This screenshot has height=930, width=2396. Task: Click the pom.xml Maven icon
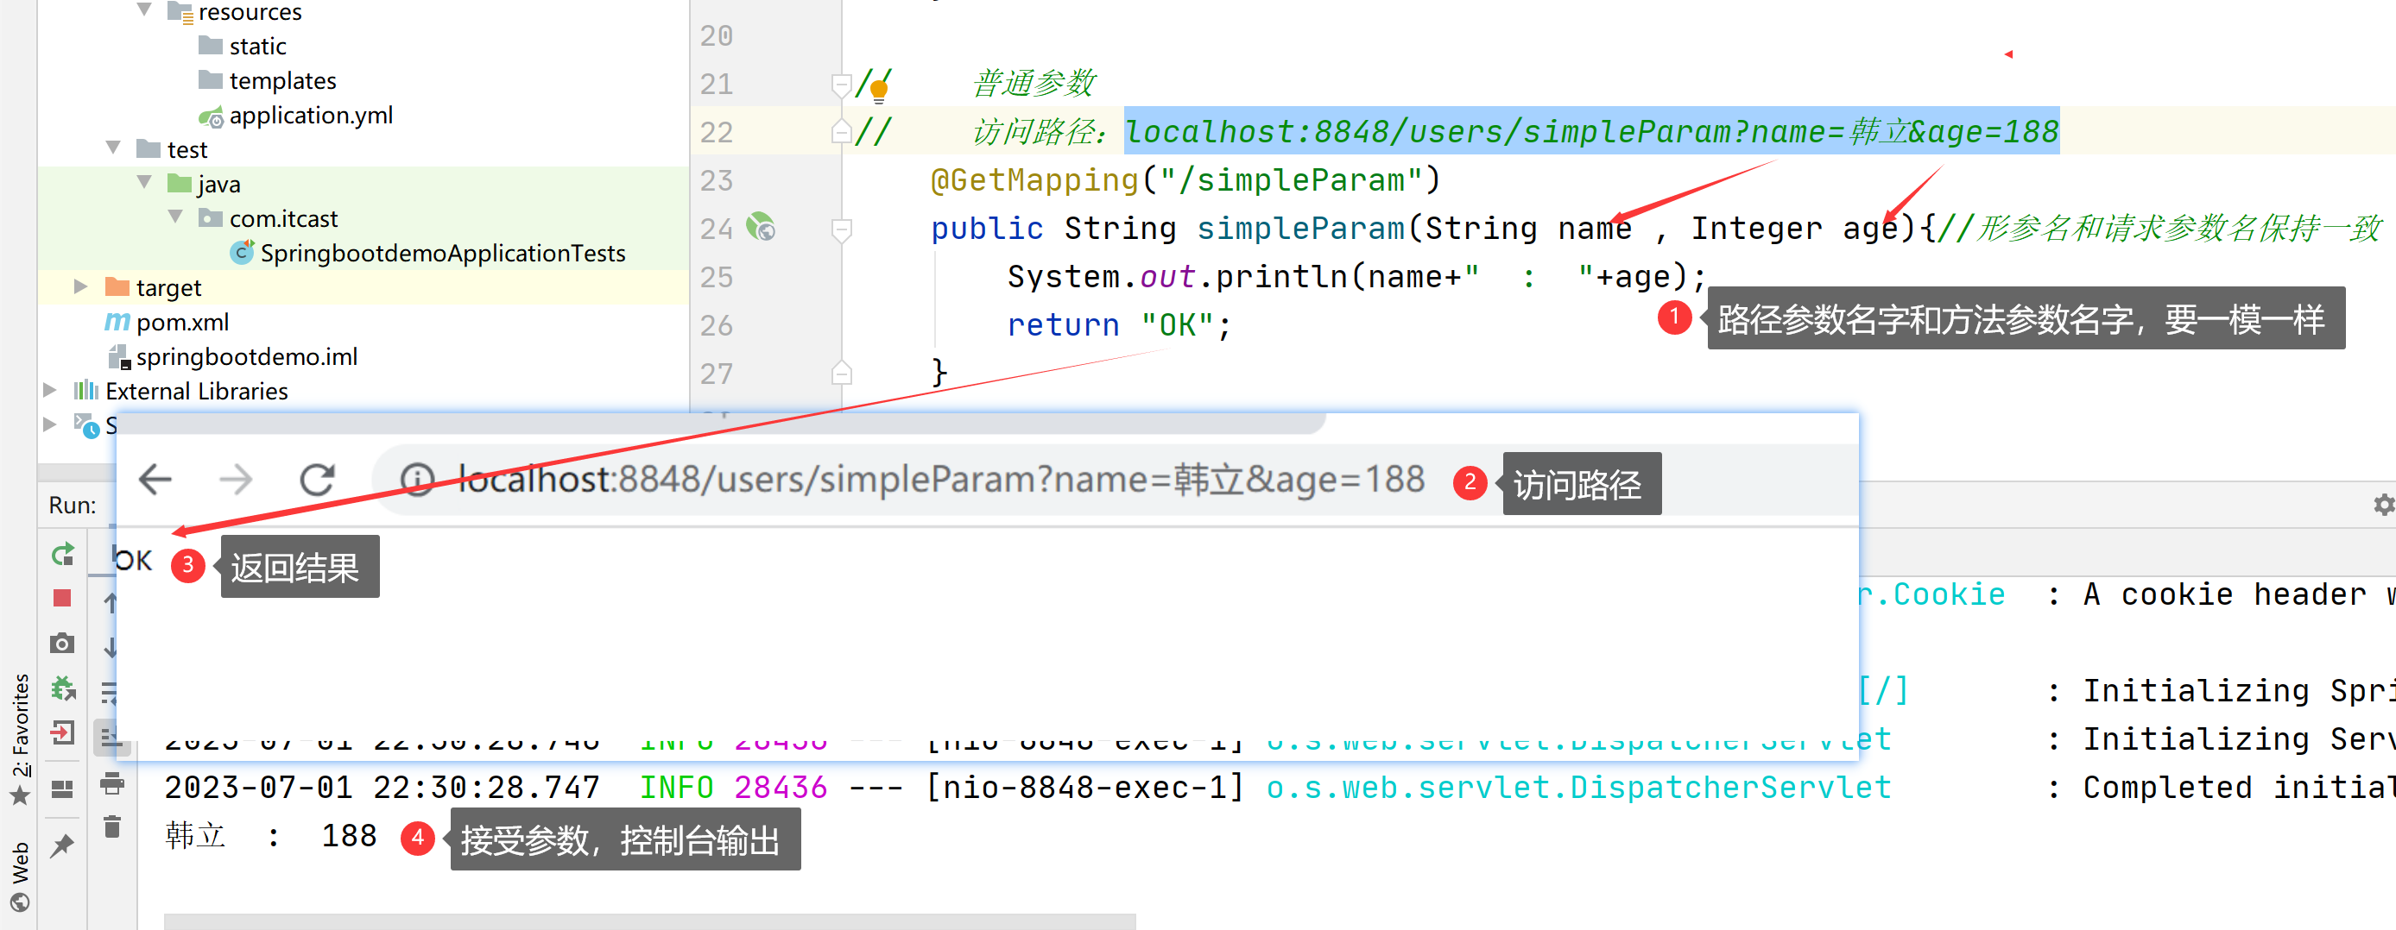click(117, 322)
